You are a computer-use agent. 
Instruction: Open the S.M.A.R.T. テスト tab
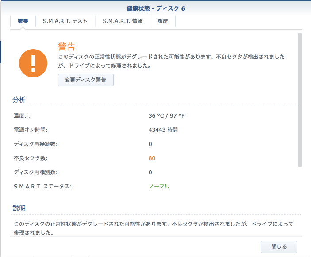pos(65,21)
